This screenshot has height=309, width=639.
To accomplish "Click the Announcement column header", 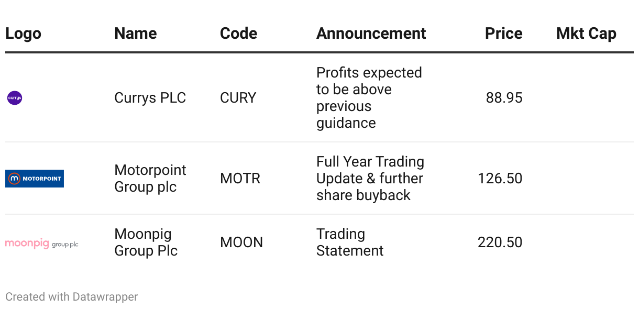I will click(371, 34).
